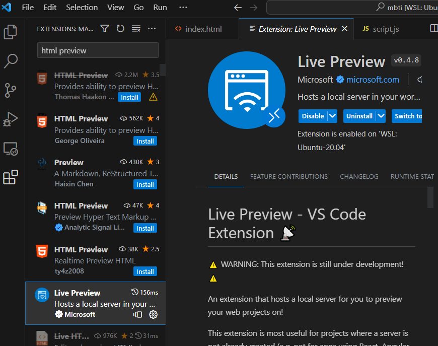Install Preview by Haixin Chen

coord(145,184)
